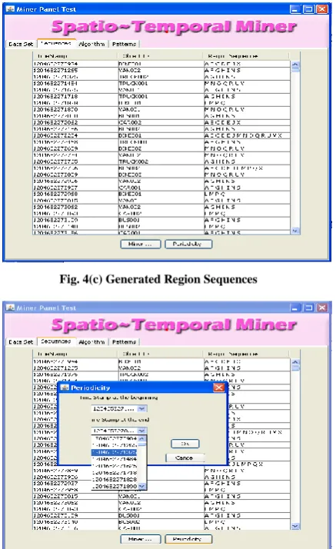This screenshot has width=336, height=549.
Task: Pick 1201682271800 from the dropdown list
Action: pyautogui.click(x=114, y=486)
